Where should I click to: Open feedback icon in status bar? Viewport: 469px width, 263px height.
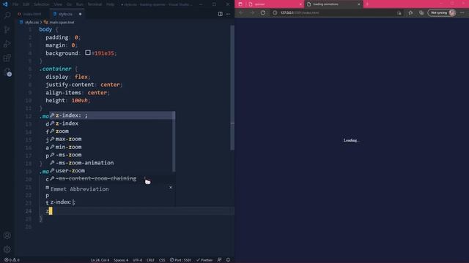click(219, 260)
